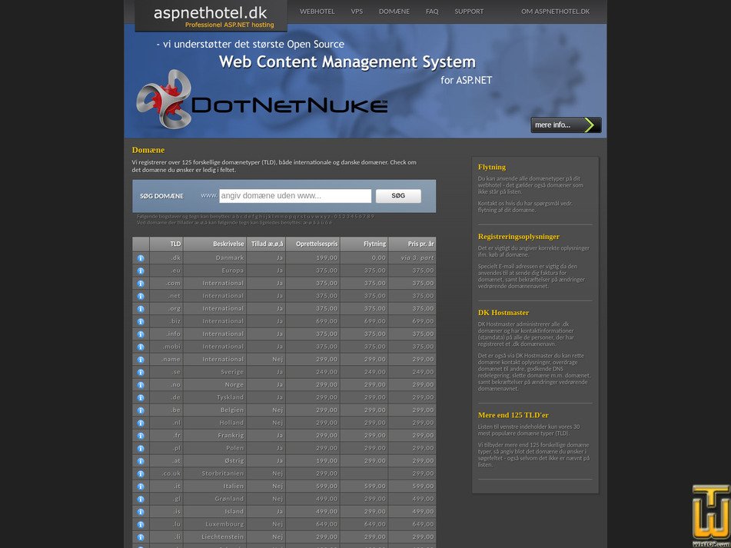Click the Storbritanien description cell

click(215, 473)
